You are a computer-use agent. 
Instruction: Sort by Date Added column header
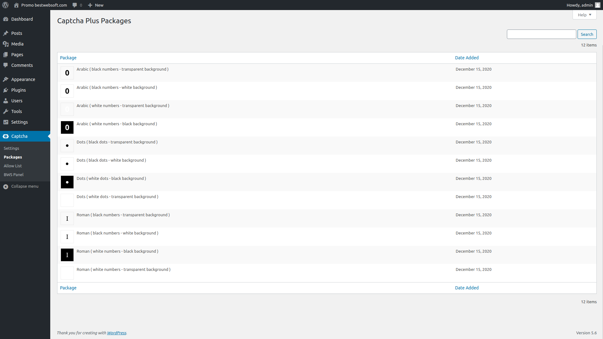point(467,58)
